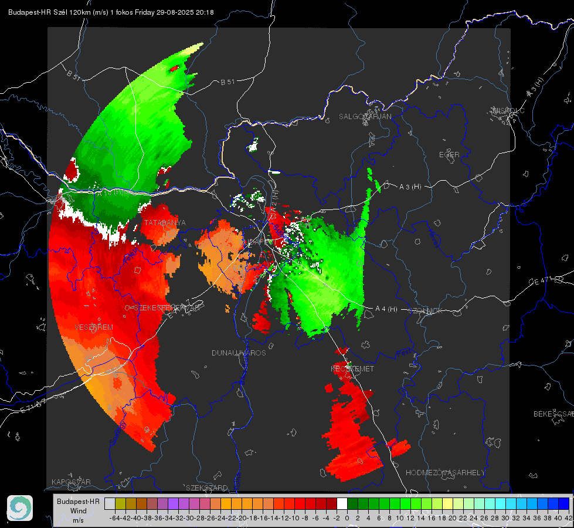Click the EGER city label
Viewport: 574px width, 528px height.
[x=449, y=155]
